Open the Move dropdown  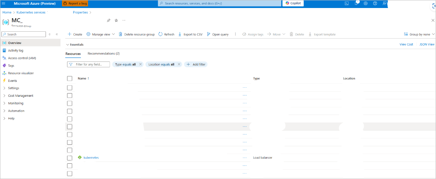[x=276, y=35]
